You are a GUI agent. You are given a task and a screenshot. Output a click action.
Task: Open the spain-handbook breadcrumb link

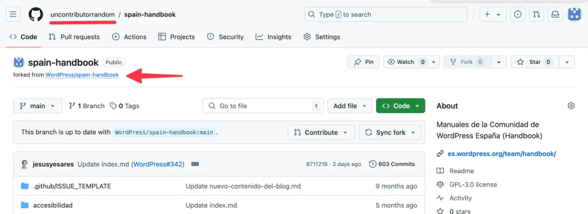pyautogui.click(x=150, y=14)
